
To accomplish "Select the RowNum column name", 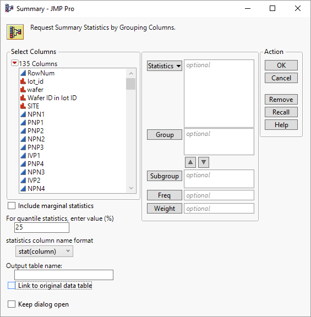I will click(x=41, y=73).
